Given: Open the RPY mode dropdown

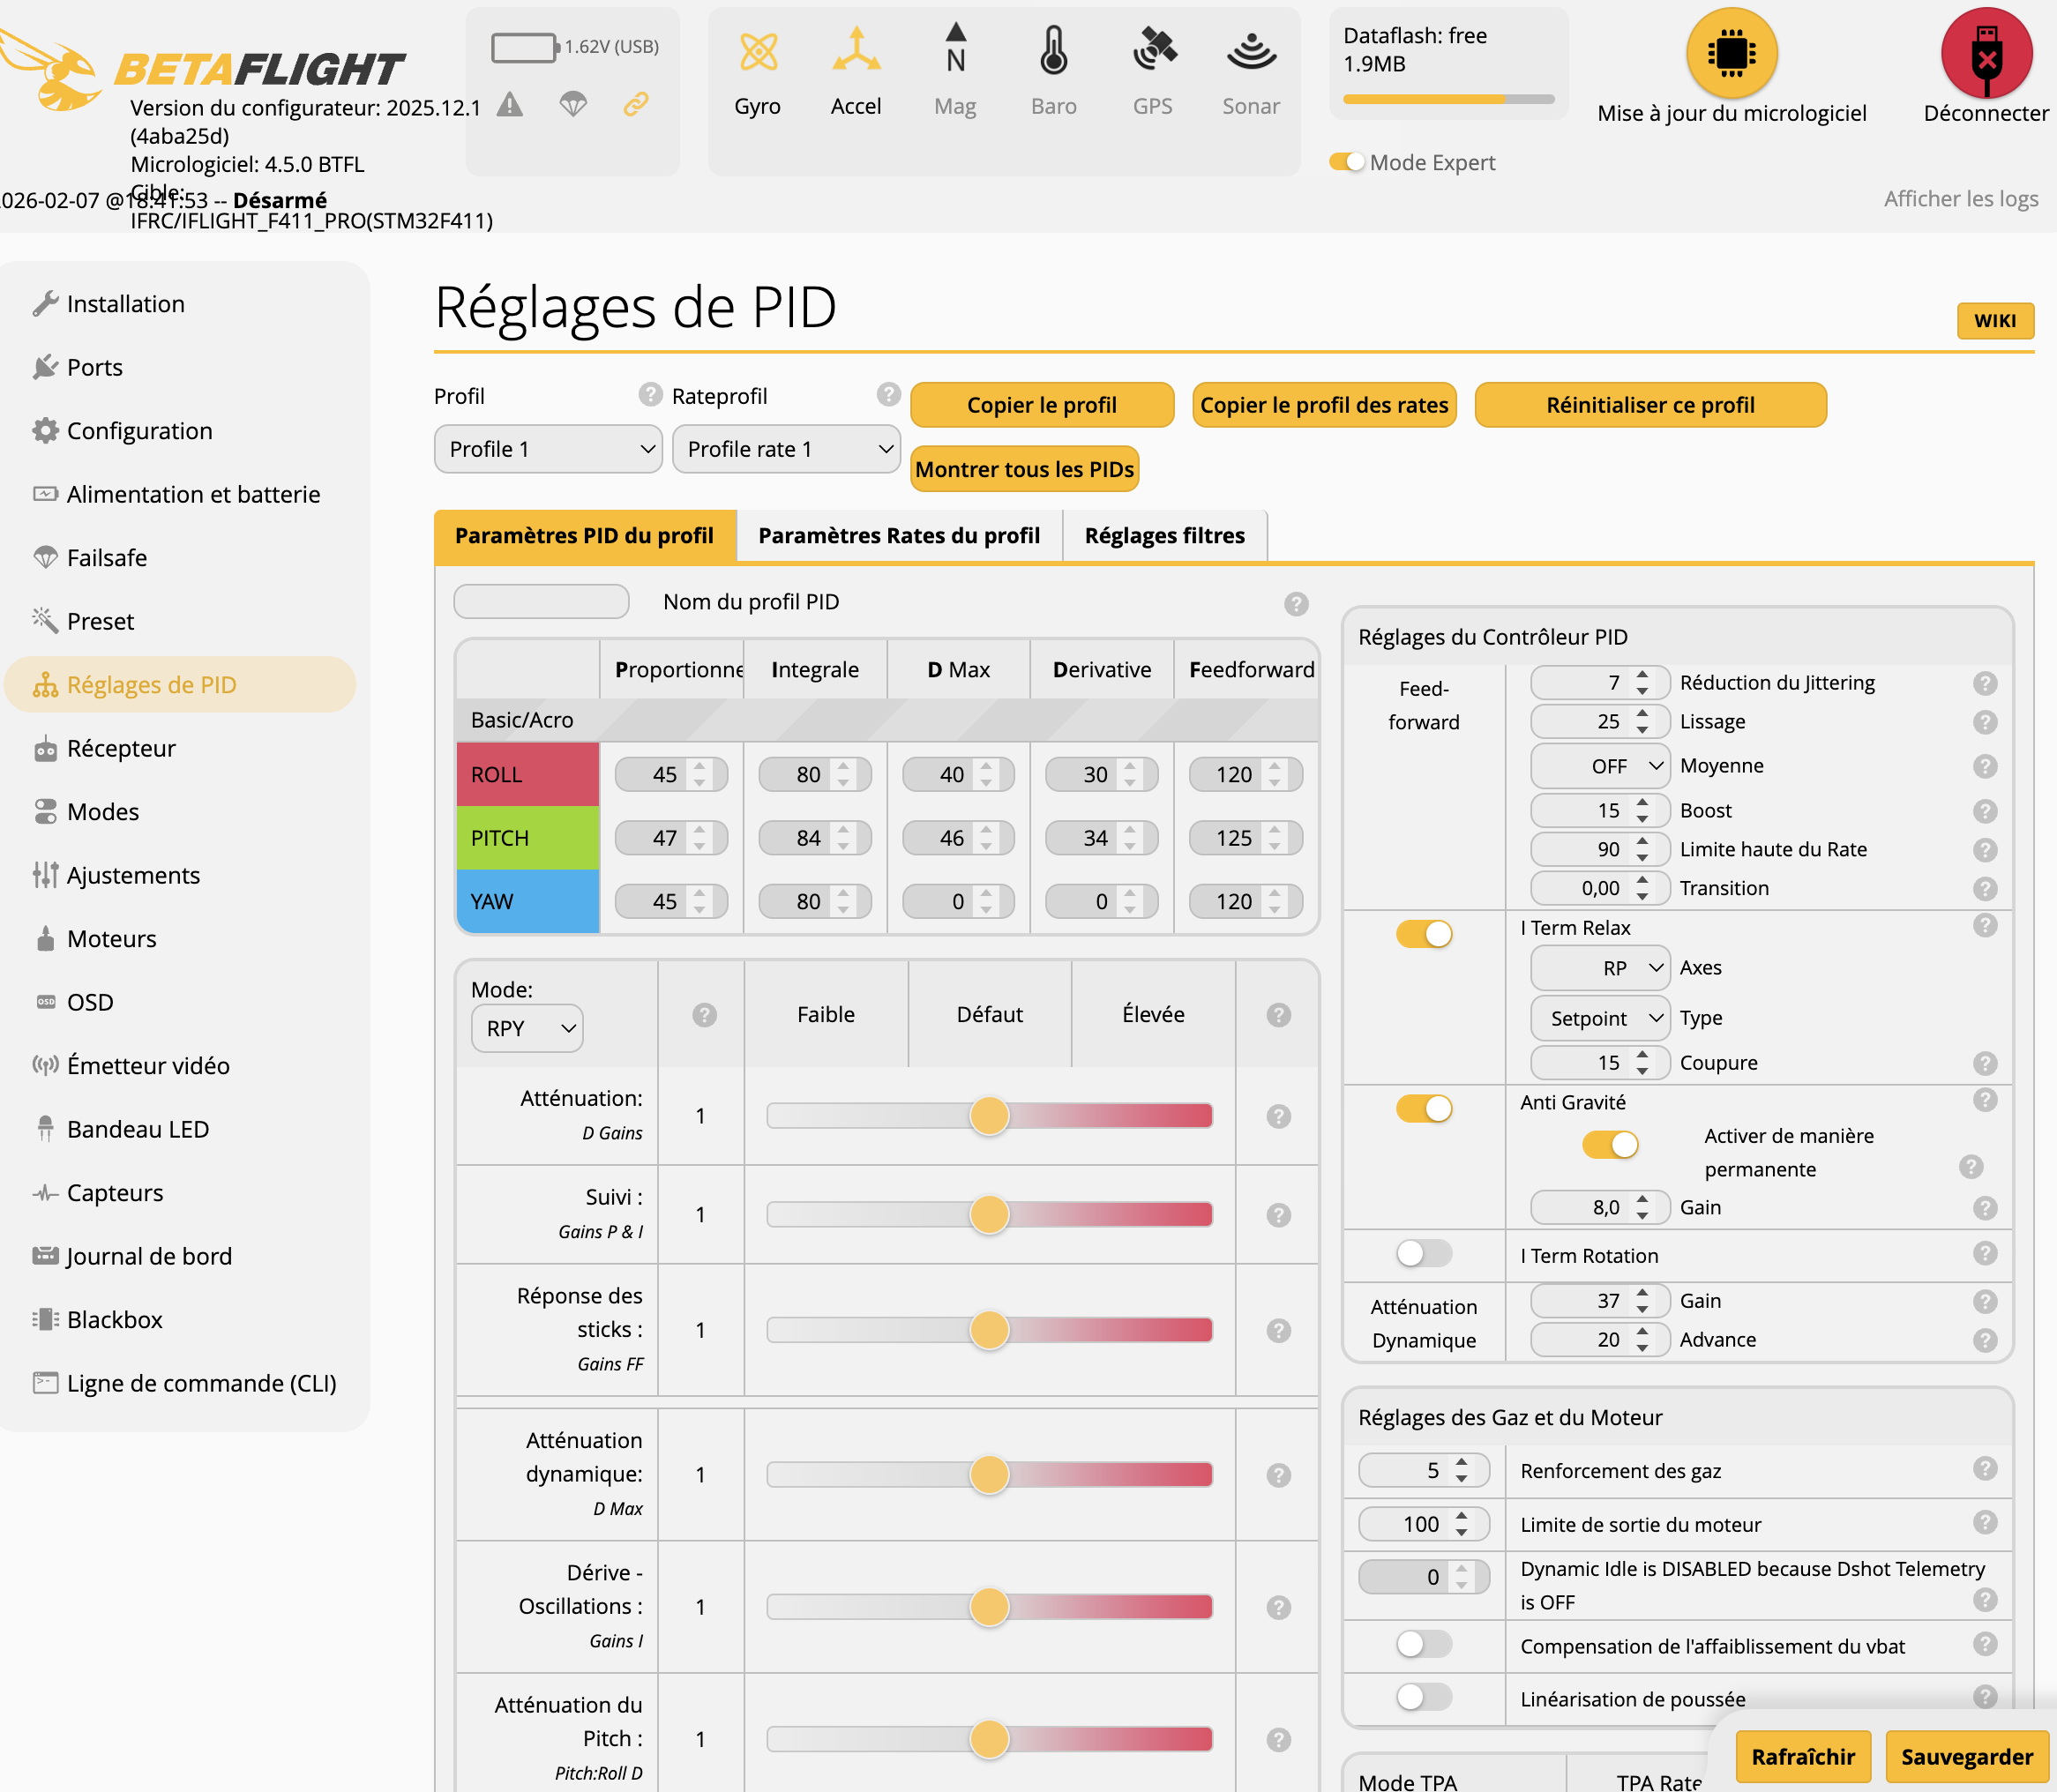Looking at the screenshot, I should (x=527, y=1028).
